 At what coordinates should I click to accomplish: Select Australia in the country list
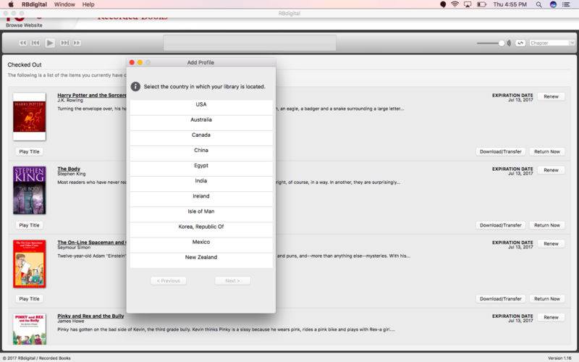[201, 122]
